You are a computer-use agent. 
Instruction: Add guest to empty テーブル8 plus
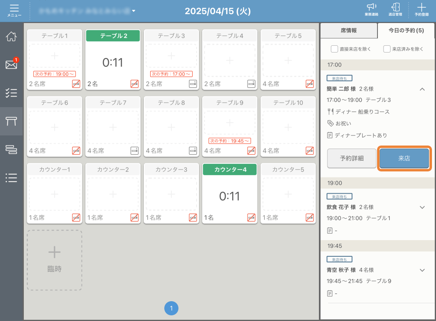171,127
